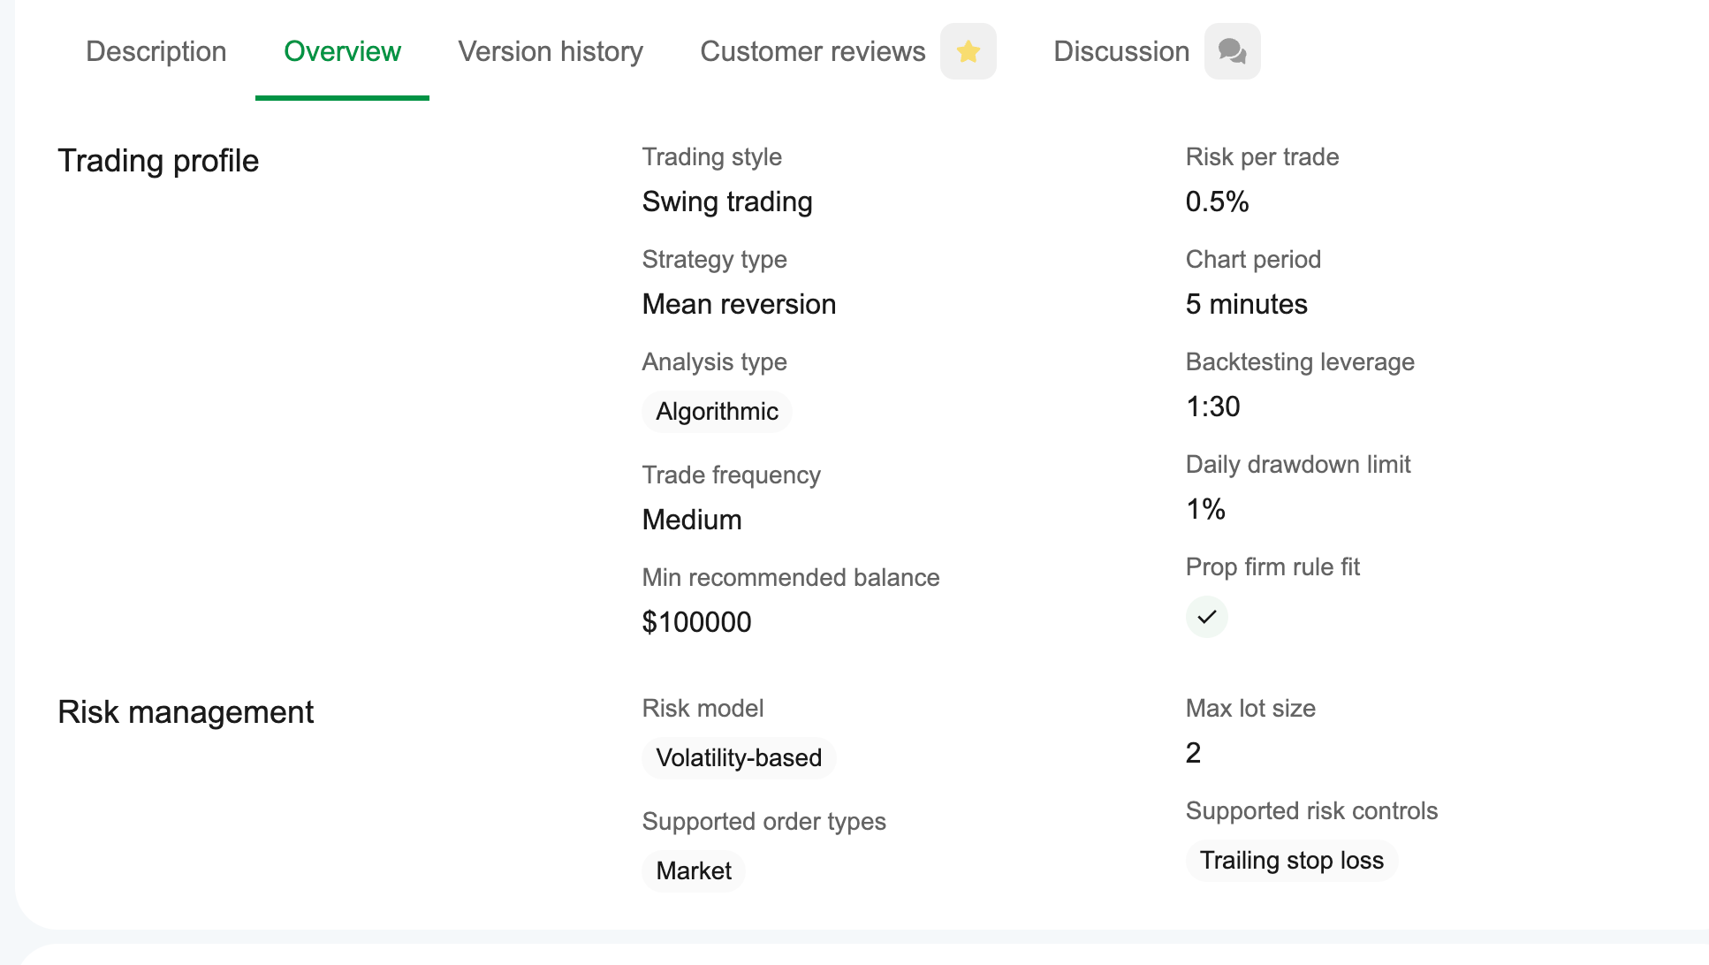1709x965 pixels.
Task: Click the Trading profile heading
Action: tap(158, 161)
